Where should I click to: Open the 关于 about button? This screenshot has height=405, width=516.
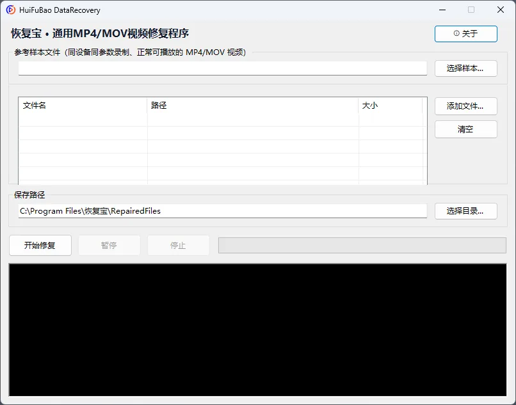[465, 33]
